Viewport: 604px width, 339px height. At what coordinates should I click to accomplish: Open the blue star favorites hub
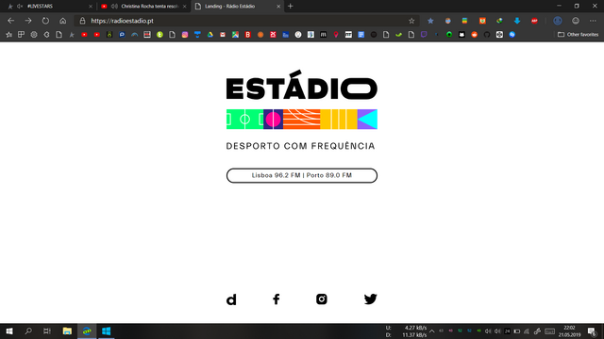click(x=430, y=21)
